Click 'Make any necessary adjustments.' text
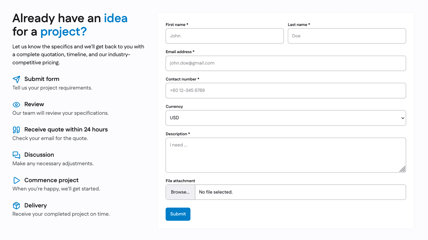This screenshot has width=428, height=240. (x=53, y=163)
